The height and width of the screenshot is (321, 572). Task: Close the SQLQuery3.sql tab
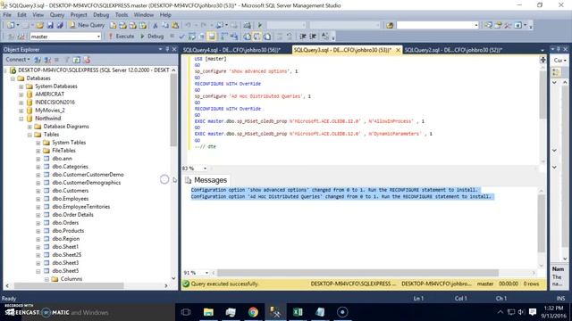398,50
